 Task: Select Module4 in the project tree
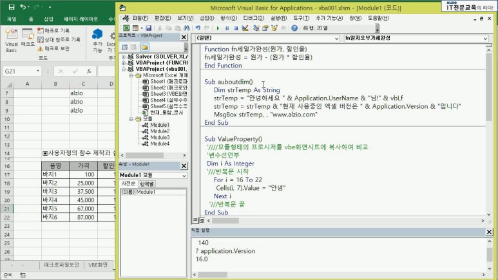[x=160, y=144]
